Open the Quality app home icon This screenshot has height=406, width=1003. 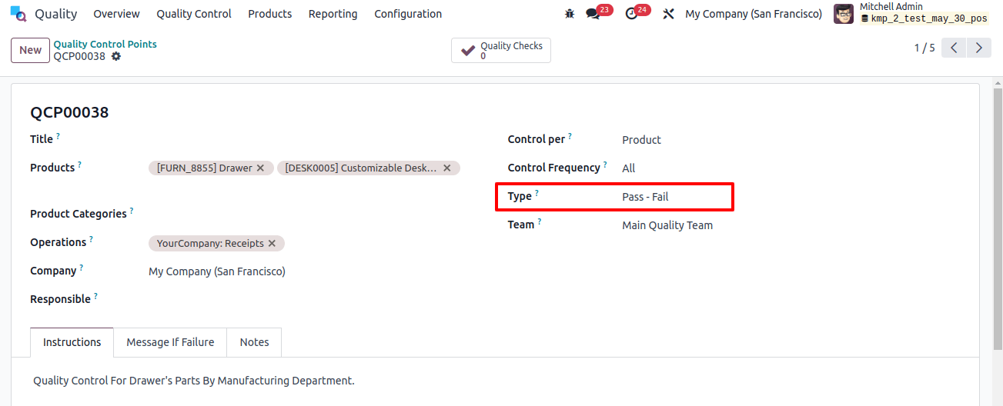coord(18,14)
